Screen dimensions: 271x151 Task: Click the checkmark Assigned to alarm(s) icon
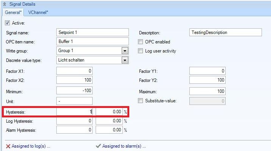pyautogui.click(x=98, y=146)
